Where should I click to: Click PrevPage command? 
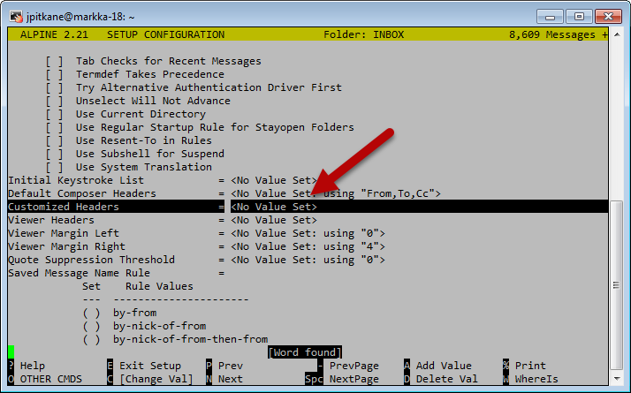348,366
